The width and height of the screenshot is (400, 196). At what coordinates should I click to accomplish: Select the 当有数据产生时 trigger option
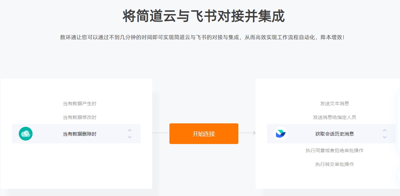[80, 104]
